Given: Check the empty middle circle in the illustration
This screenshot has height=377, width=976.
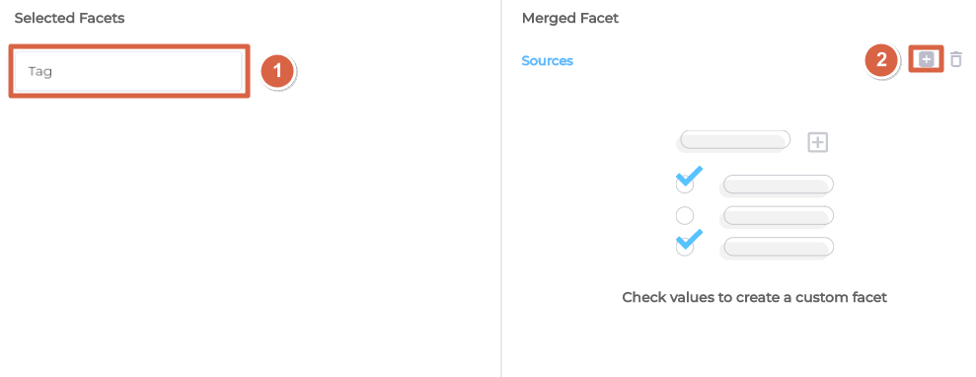Looking at the screenshot, I should point(685,215).
